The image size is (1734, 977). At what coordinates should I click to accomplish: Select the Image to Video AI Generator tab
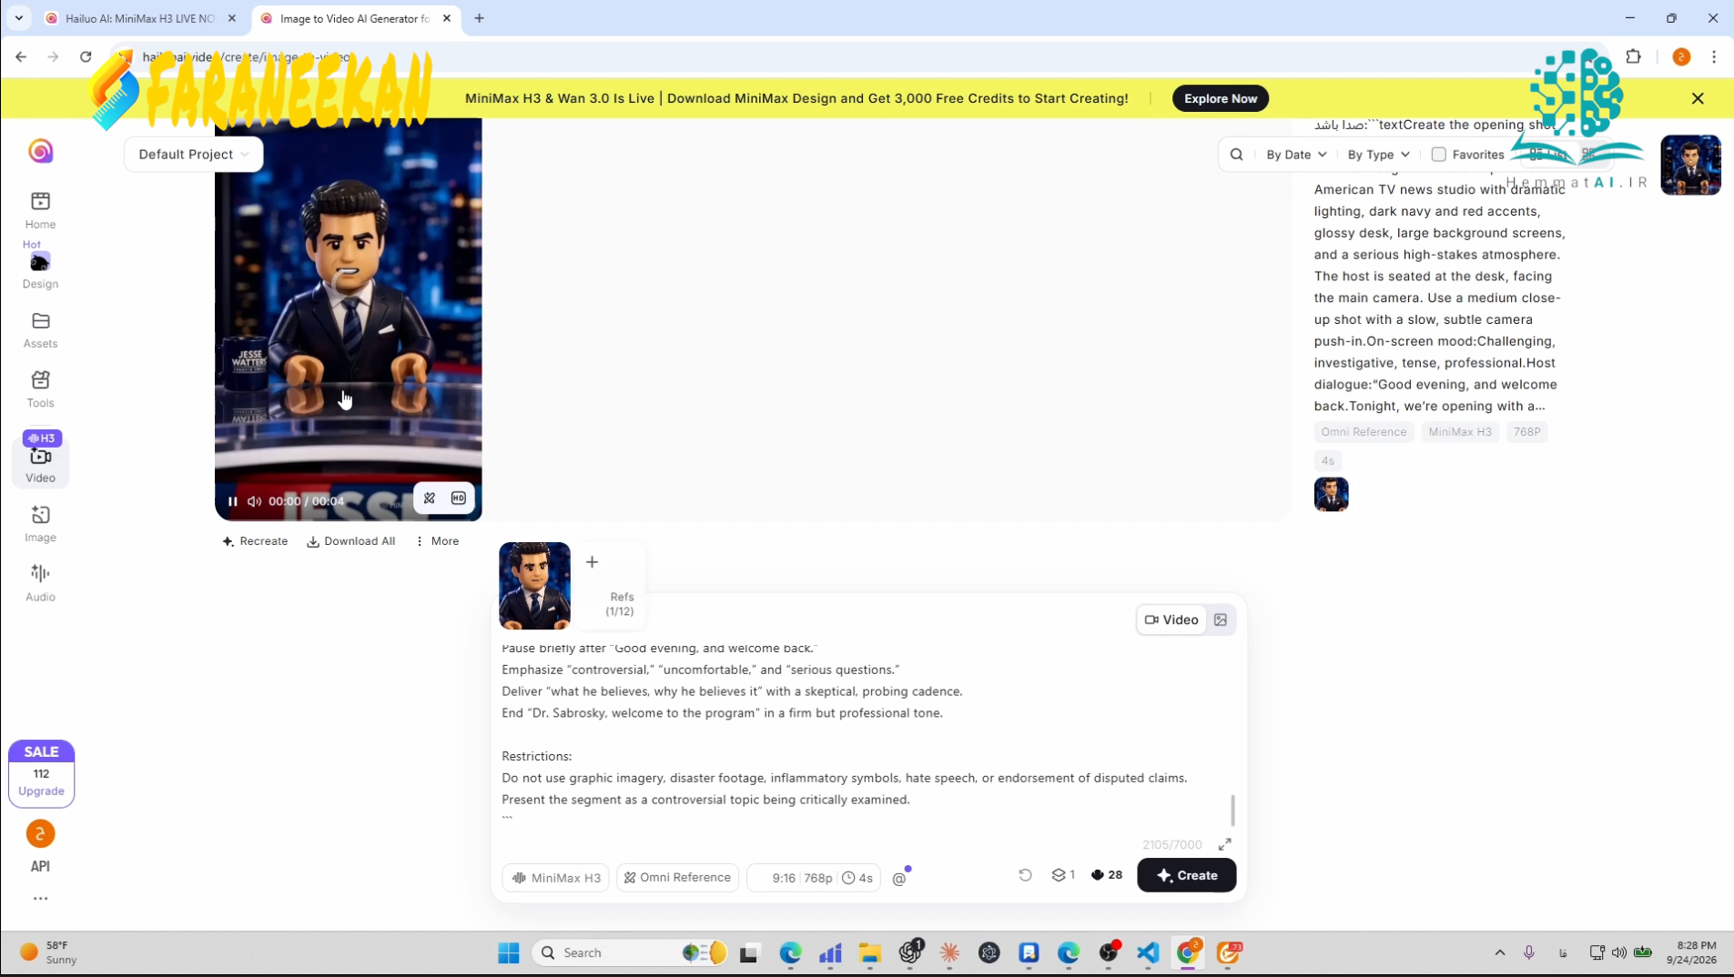point(353,18)
